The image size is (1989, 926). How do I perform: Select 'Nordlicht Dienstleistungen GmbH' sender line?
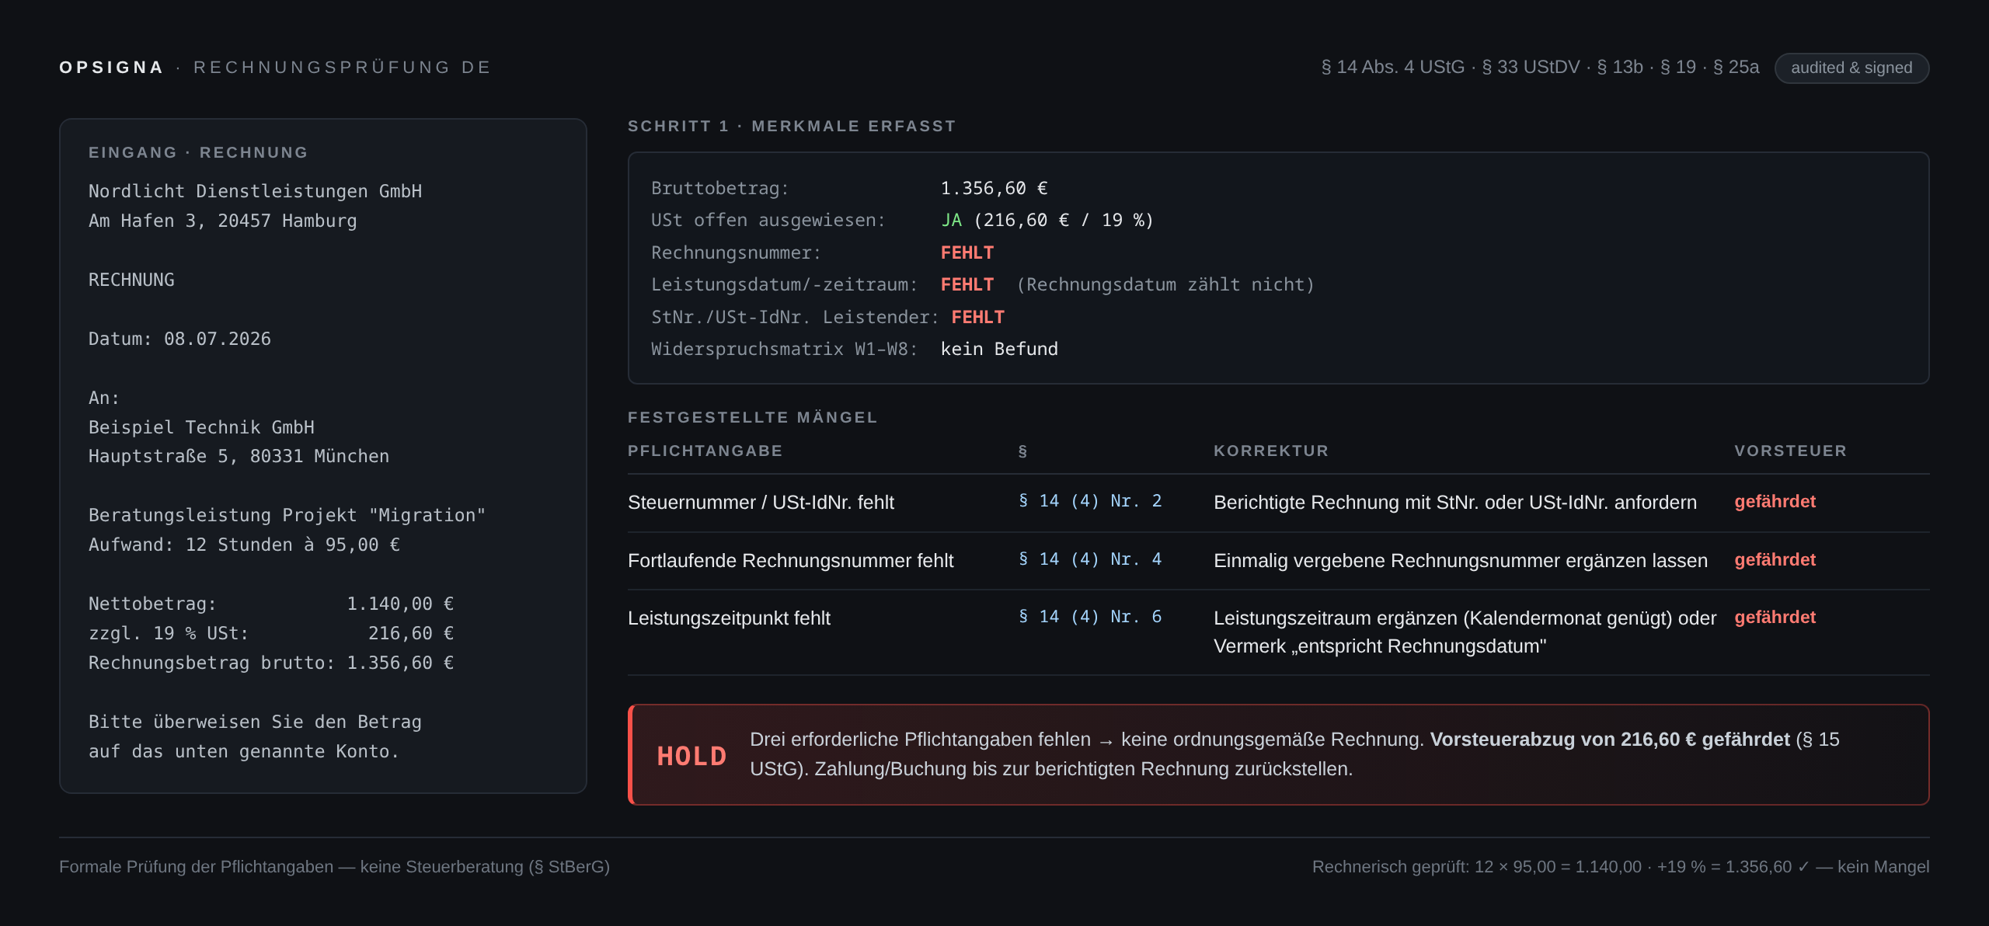tap(255, 191)
